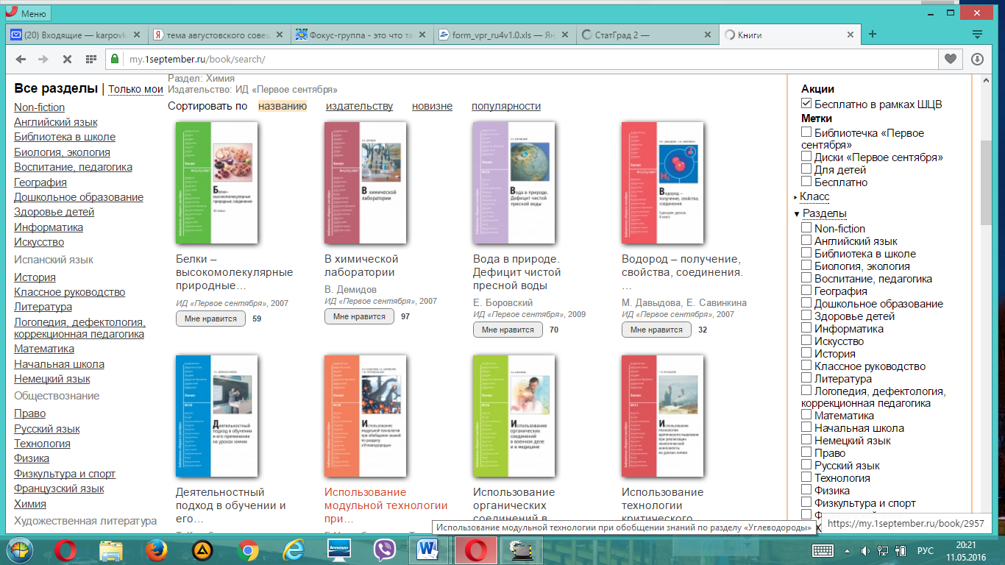Open the on-screen keyboard tray icon
This screenshot has height=565, width=1005.
[x=822, y=550]
